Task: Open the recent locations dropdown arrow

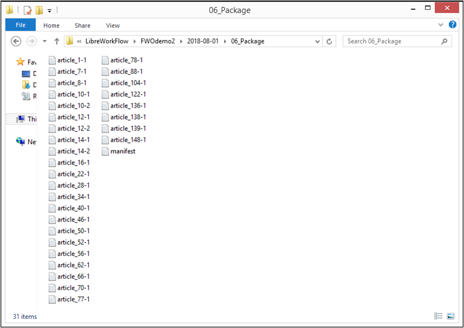Action: click(x=45, y=41)
